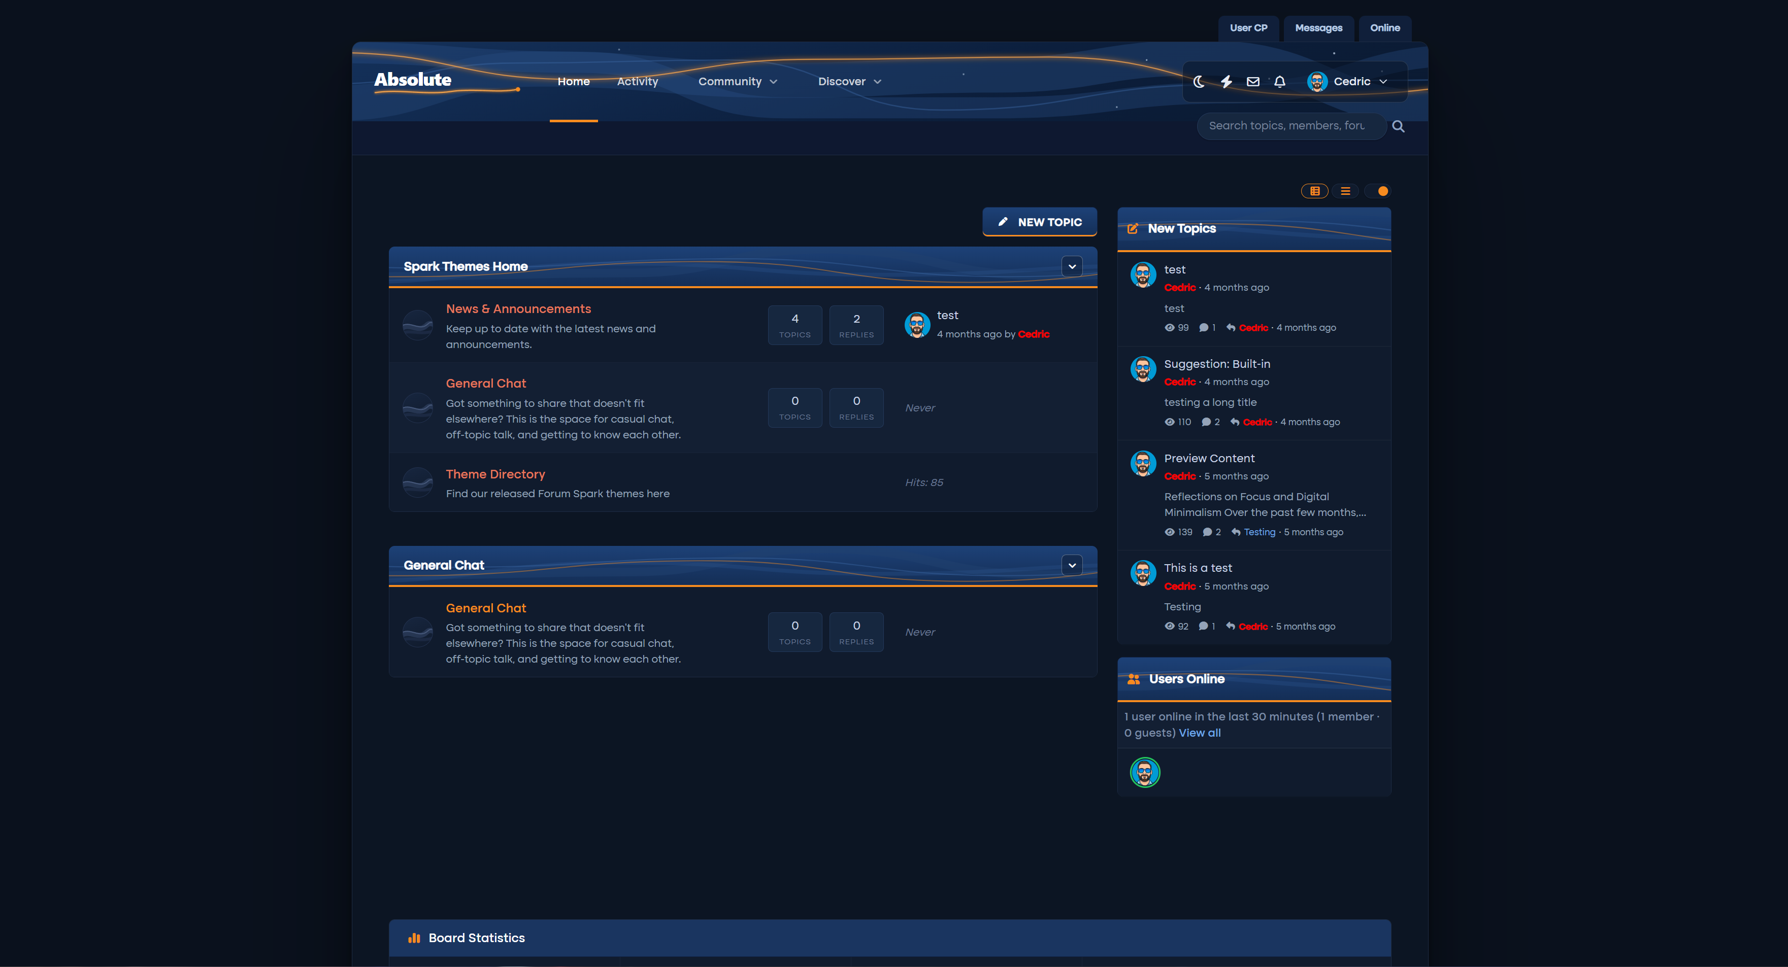Click the last-poster avatar in News & Announcements row
The height and width of the screenshot is (967, 1788).
tap(917, 325)
